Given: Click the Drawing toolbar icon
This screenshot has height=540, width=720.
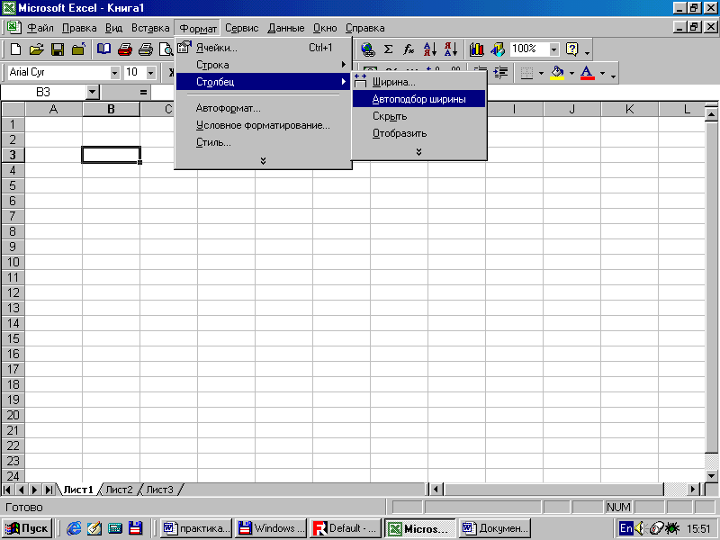Looking at the screenshot, I should pyautogui.click(x=498, y=49).
